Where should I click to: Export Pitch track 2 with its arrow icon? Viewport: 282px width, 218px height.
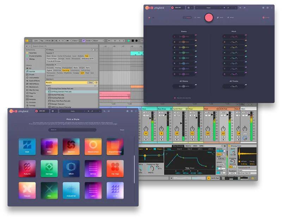coord(246,41)
